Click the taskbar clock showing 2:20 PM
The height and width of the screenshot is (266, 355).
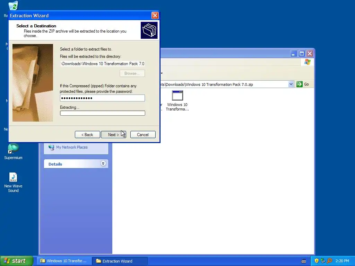342,261
